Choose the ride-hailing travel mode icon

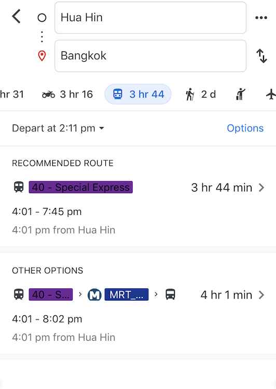click(x=240, y=94)
